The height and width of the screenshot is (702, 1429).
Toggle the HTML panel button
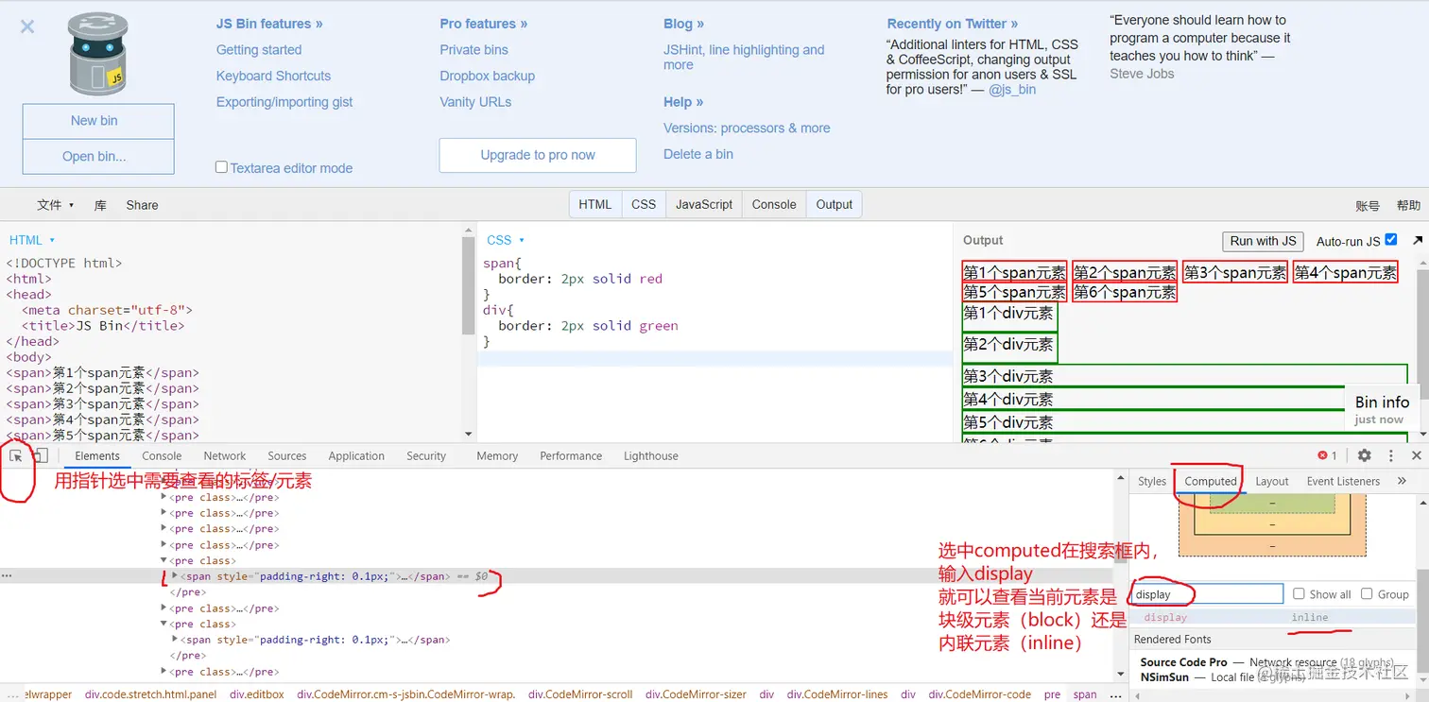(x=595, y=204)
